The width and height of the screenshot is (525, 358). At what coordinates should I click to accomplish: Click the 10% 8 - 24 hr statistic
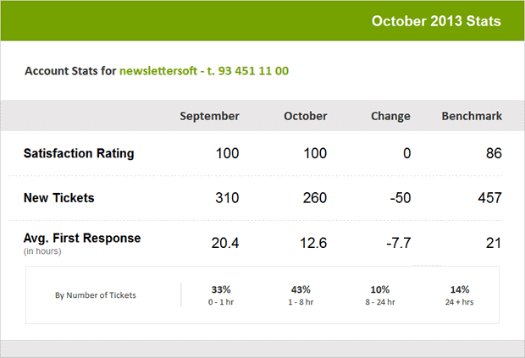pyautogui.click(x=380, y=295)
